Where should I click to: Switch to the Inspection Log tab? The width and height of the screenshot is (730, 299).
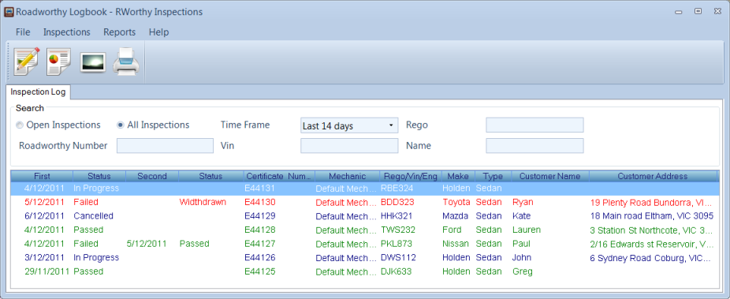click(38, 92)
